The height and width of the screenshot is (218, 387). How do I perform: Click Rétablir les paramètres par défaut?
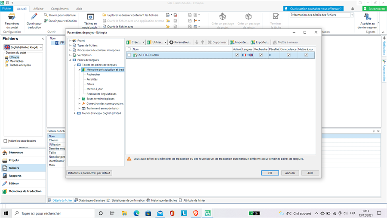tap(89, 173)
